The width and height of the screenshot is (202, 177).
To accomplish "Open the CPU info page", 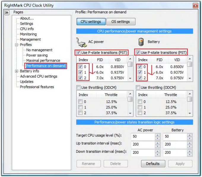I will [x=27, y=29].
